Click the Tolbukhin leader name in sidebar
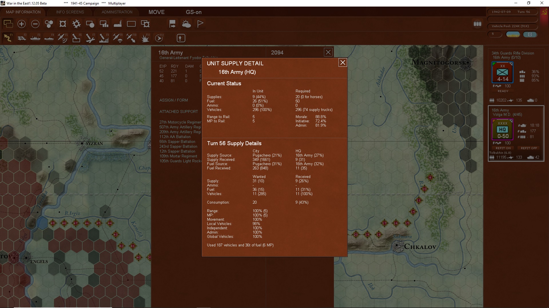 tap(500, 153)
